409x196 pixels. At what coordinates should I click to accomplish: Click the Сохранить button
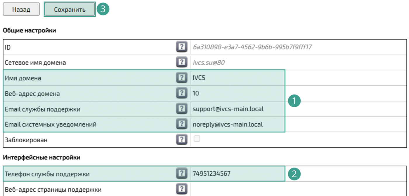pos(70,10)
